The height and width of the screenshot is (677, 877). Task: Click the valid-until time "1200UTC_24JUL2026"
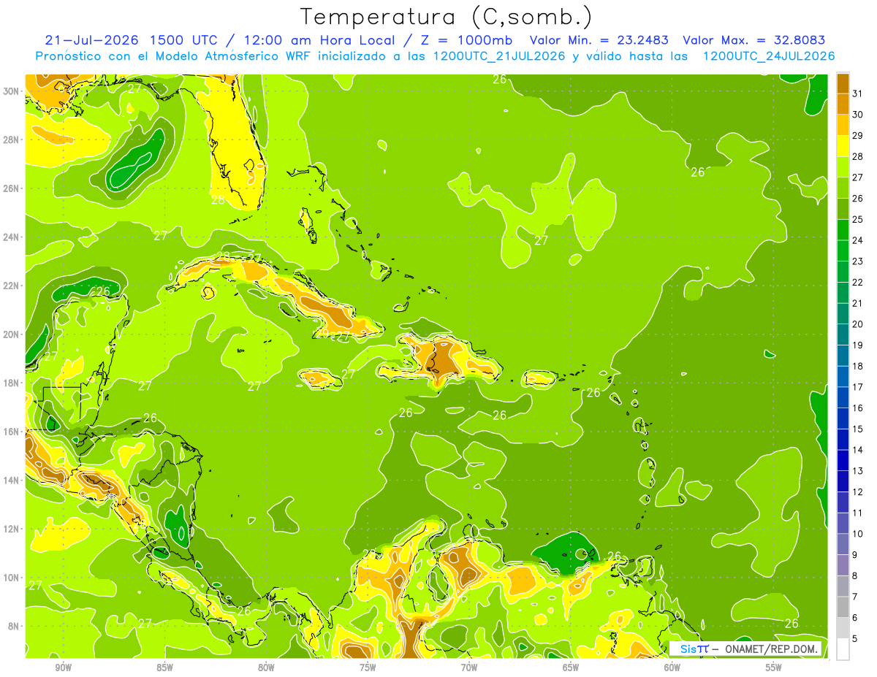(769, 56)
